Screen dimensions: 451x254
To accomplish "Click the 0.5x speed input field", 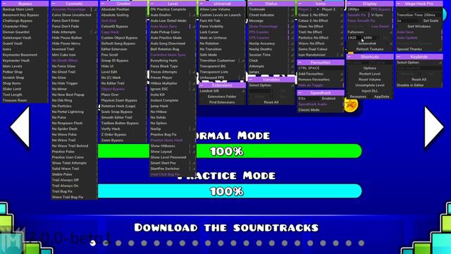I will (309, 99).
